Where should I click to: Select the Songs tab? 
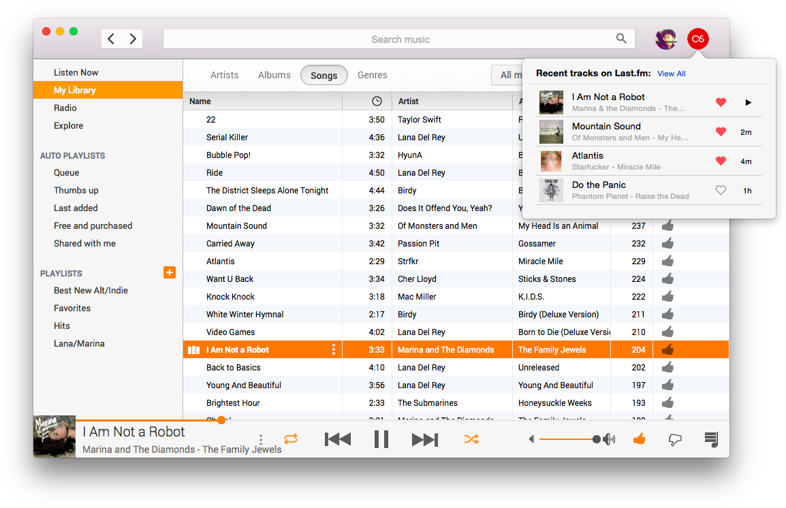[x=324, y=75]
